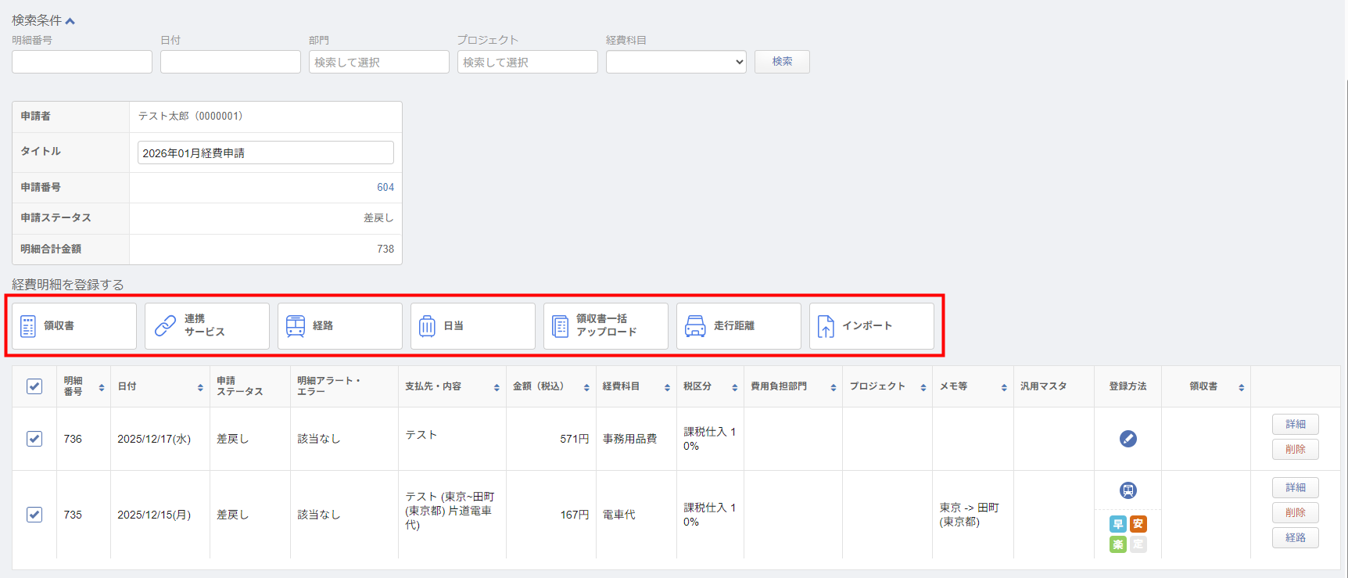This screenshot has width=1348, height=578.
Task: Collapse the 検索条件 section chevron
Action: pos(70,21)
